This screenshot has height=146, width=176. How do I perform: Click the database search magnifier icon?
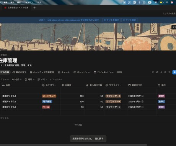[165, 72]
